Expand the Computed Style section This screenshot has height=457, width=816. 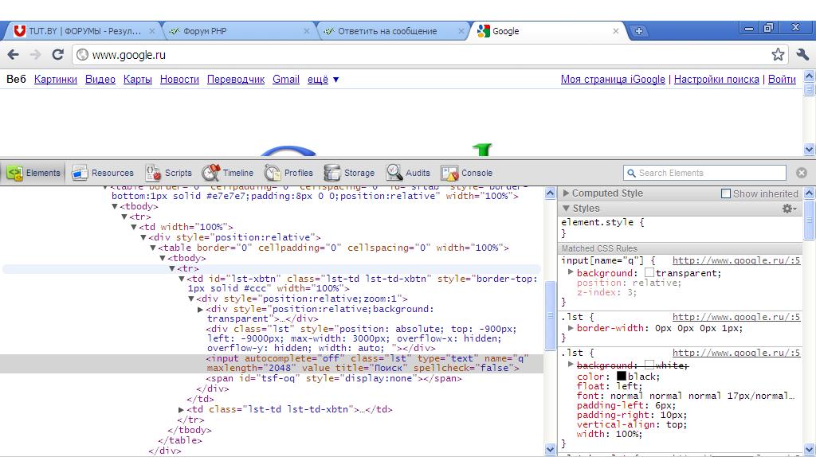pyautogui.click(x=567, y=193)
